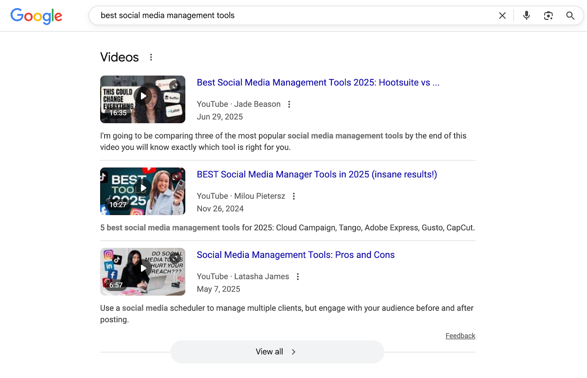The width and height of the screenshot is (587, 378).
Task: Click 'YouTube · Jade Beason' source text
Action: pos(238,104)
